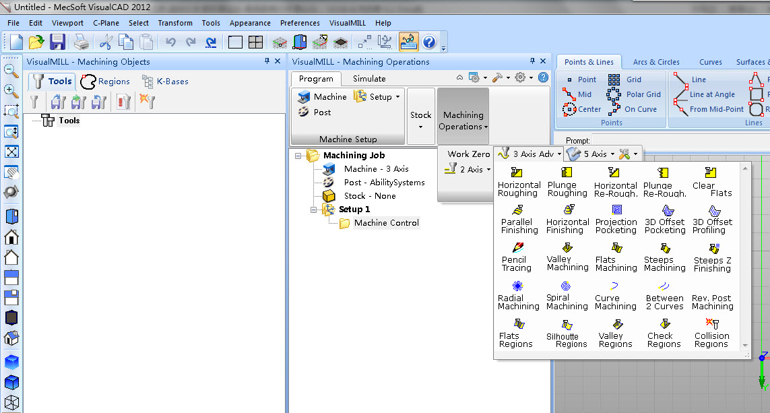Select Pencil Tracing operation

[x=517, y=257]
